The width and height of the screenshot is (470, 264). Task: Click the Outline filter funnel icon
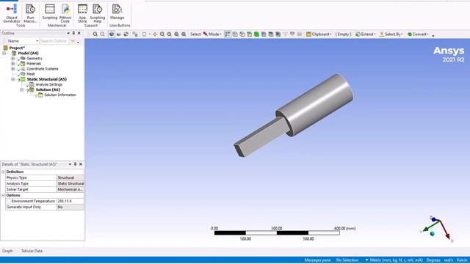pyautogui.click(x=73, y=41)
